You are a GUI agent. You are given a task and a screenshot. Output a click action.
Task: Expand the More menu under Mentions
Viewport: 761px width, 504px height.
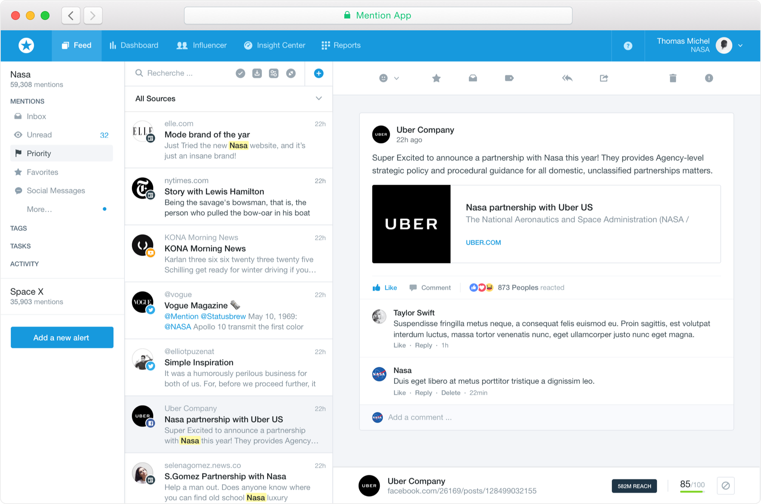coord(40,209)
